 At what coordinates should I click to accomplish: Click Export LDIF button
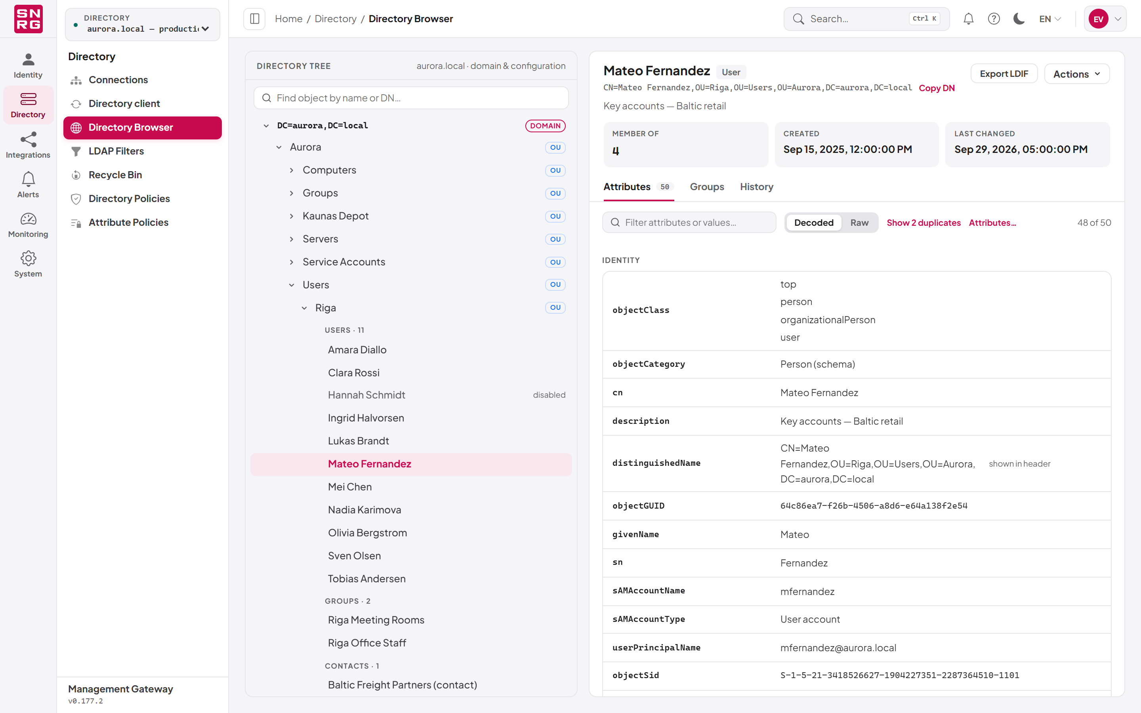click(x=1004, y=74)
